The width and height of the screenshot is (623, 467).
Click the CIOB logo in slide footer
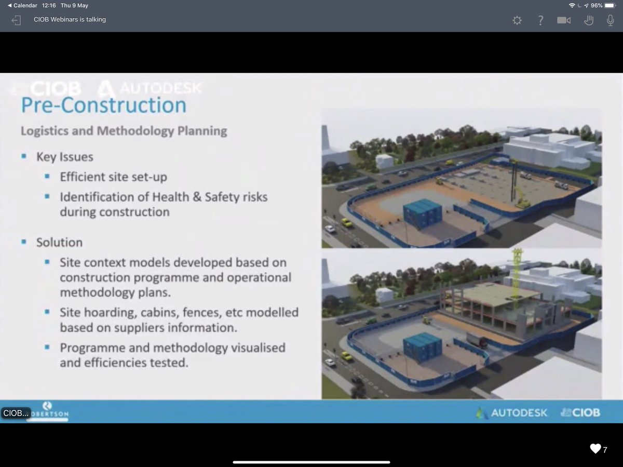point(580,412)
